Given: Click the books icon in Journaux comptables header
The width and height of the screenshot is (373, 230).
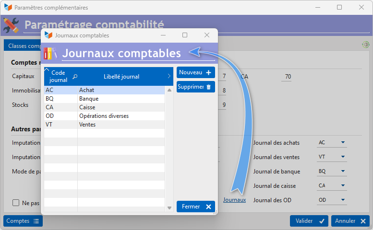Looking at the screenshot, I should pyautogui.click(x=50, y=53).
